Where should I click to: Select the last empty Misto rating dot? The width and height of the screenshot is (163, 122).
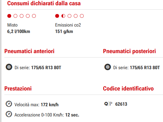(x=34, y=16)
